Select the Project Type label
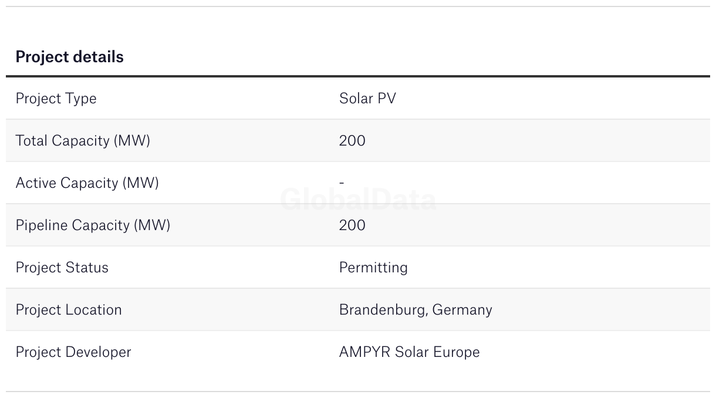Screen dimensions: 716x398 coord(56,99)
